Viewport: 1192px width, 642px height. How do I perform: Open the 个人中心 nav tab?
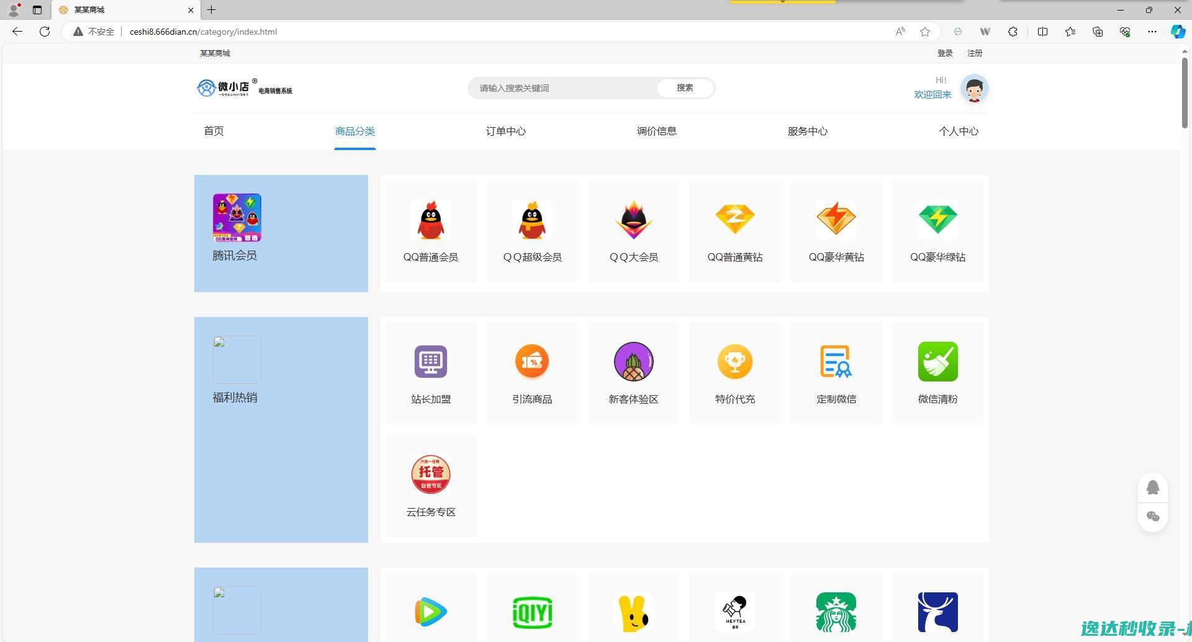958,131
